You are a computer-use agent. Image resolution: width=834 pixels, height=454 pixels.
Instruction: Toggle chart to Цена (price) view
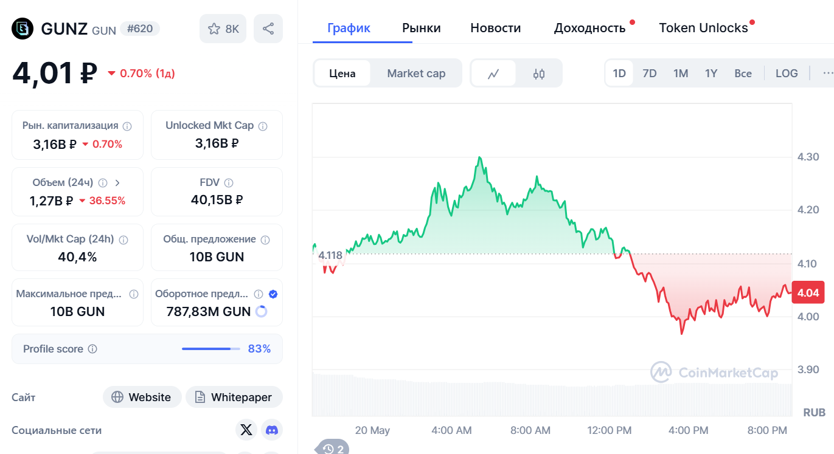342,74
